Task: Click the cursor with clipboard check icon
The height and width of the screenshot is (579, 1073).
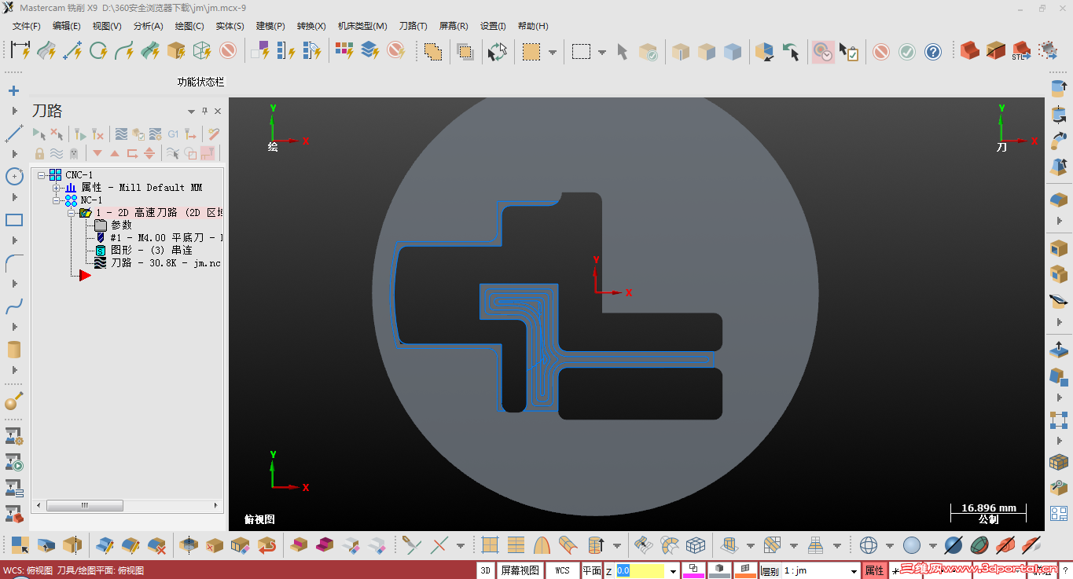Action: point(848,52)
